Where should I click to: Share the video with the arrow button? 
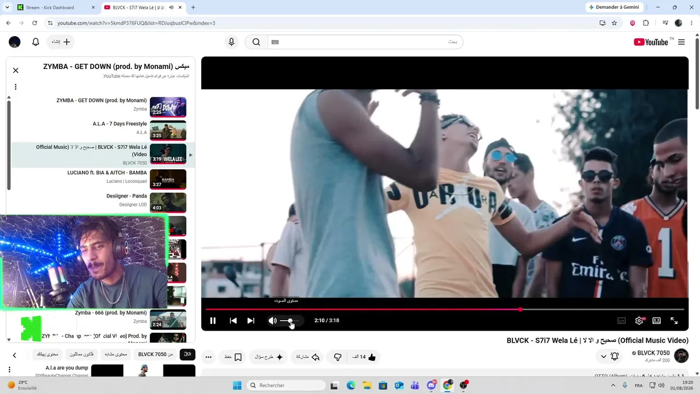coord(307,357)
